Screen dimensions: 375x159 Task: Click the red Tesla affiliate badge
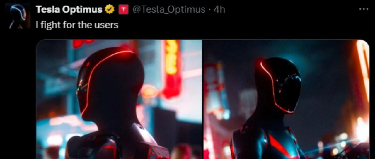[123, 10]
